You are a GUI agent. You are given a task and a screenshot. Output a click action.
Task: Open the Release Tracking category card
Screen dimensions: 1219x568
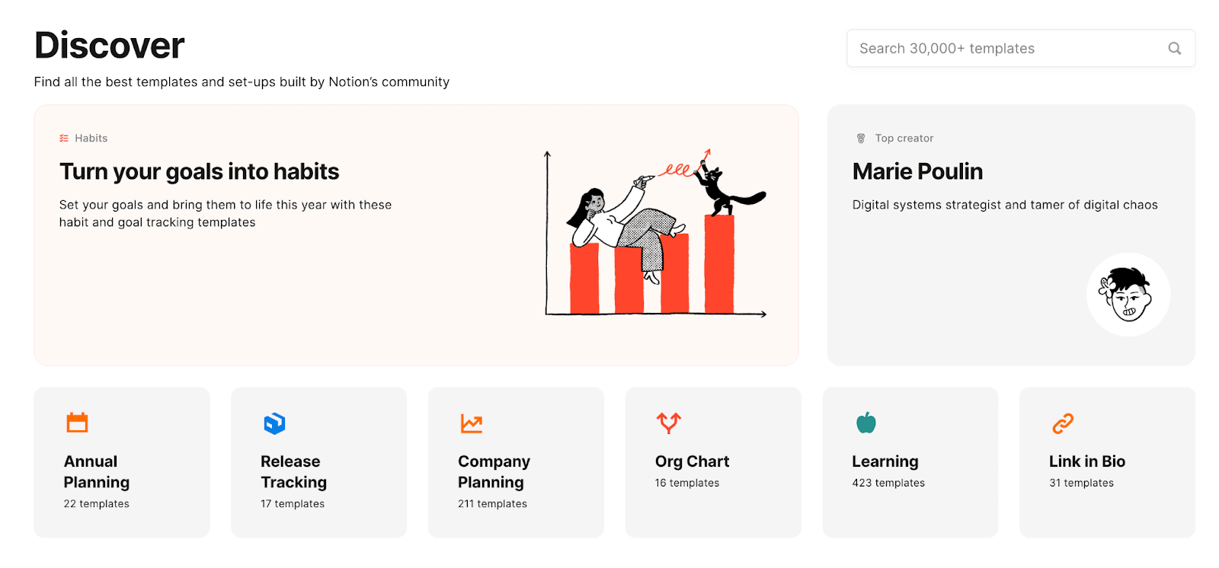[x=318, y=461]
